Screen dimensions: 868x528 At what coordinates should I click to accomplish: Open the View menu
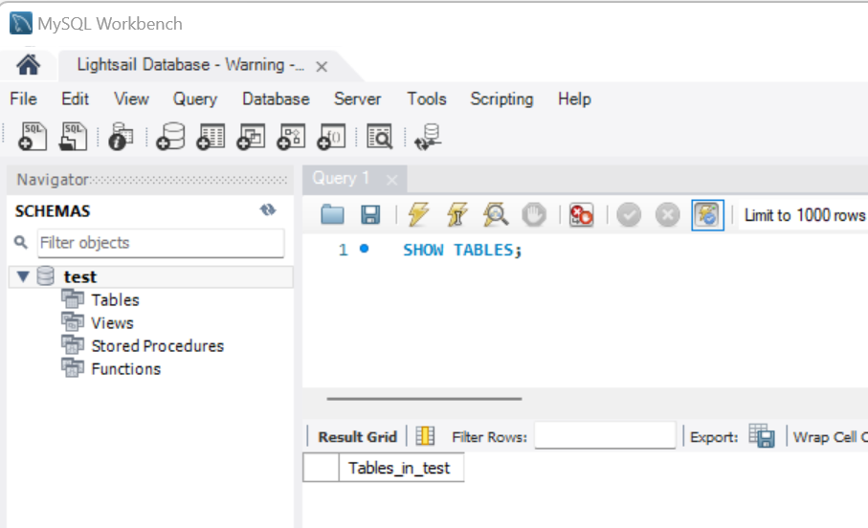pyautogui.click(x=131, y=99)
